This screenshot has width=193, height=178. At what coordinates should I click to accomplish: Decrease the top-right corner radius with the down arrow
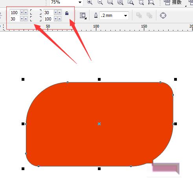coord(55,13)
